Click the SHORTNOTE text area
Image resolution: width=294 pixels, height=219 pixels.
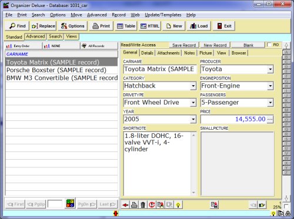(158, 164)
